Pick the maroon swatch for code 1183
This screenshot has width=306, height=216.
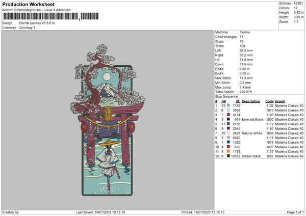(228, 115)
